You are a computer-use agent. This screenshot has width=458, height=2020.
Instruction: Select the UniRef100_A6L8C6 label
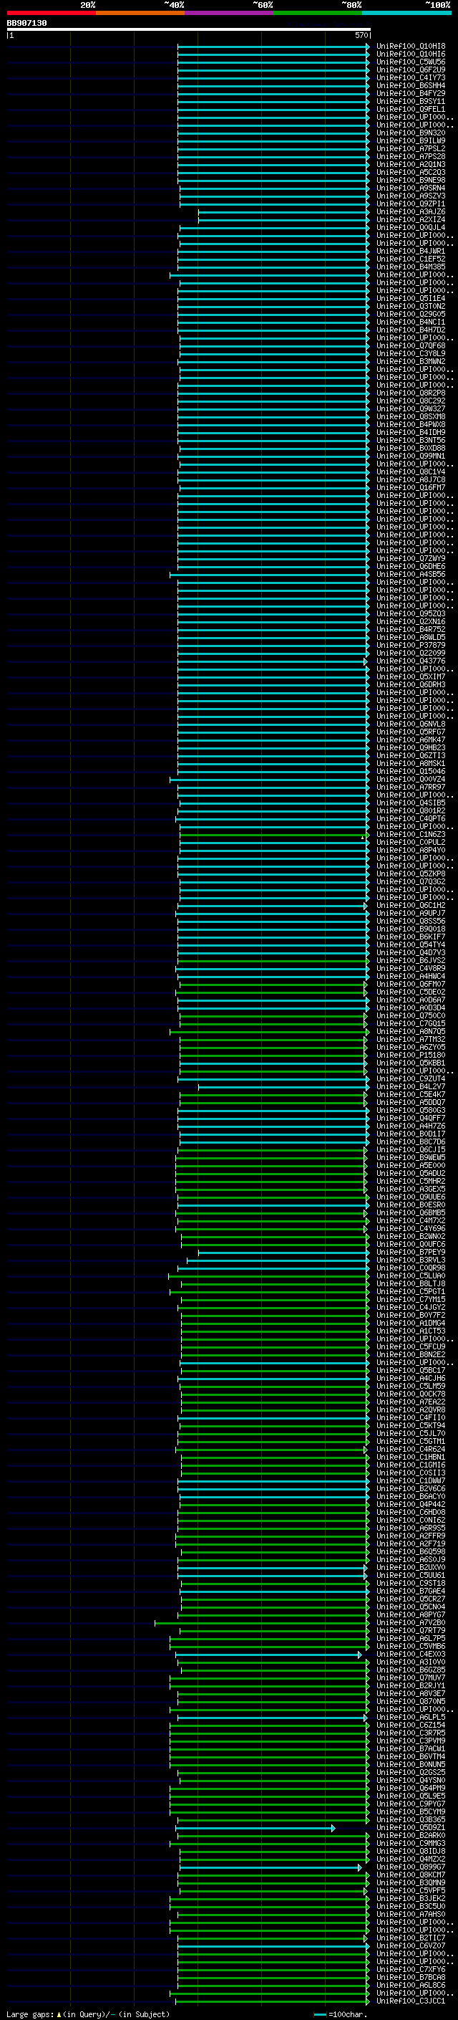click(x=411, y=1986)
